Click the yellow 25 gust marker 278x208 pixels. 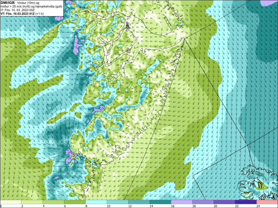click(x=91, y=68)
